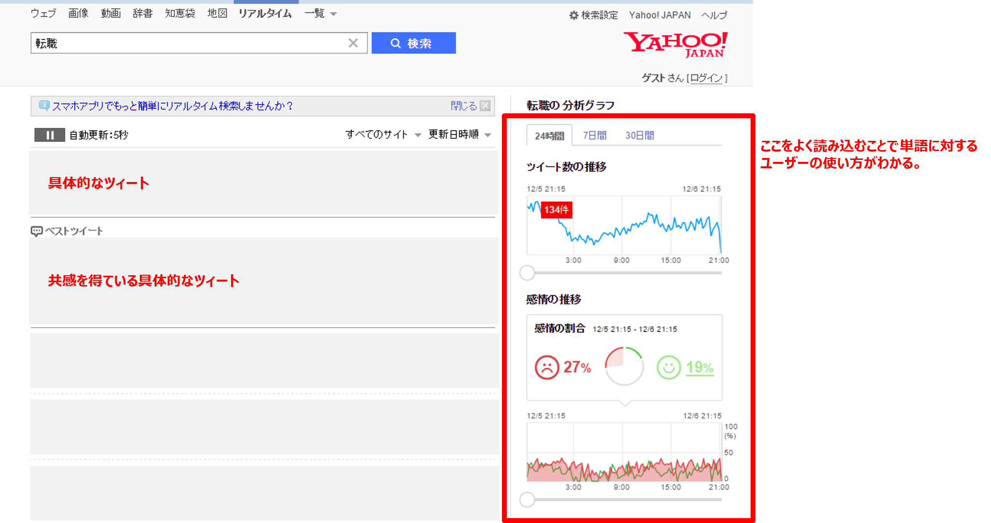Expand the 一覧 menu in top navigation

(x=320, y=14)
